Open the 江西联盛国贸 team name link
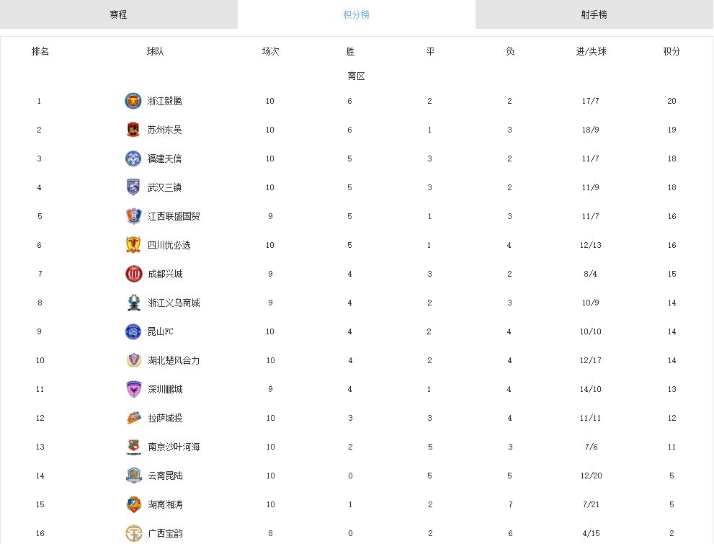This screenshot has height=544, width=714. coord(174,216)
